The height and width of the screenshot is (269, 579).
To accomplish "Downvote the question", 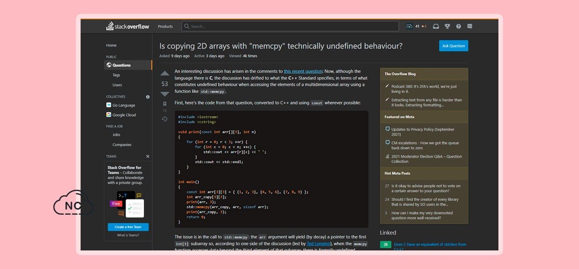I will 164,94.
